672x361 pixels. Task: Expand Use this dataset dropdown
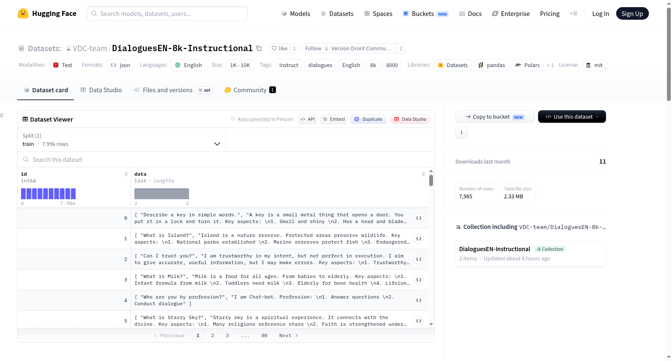click(x=572, y=117)
